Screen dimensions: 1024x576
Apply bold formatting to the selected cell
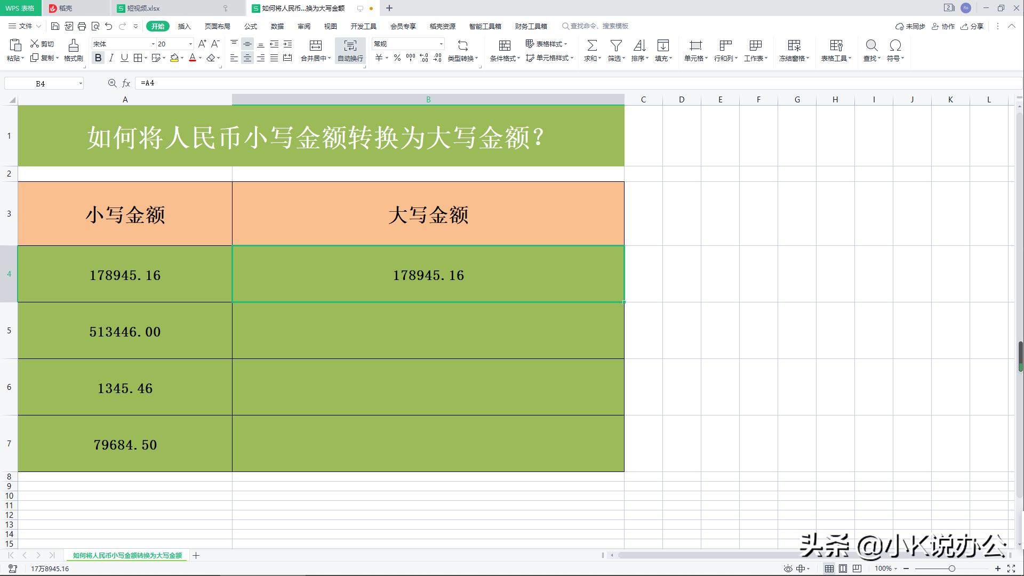pos(98,59)
